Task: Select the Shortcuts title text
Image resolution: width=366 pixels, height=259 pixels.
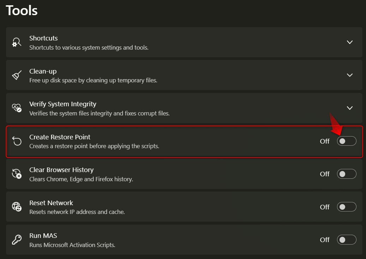Action: (43, 38)
